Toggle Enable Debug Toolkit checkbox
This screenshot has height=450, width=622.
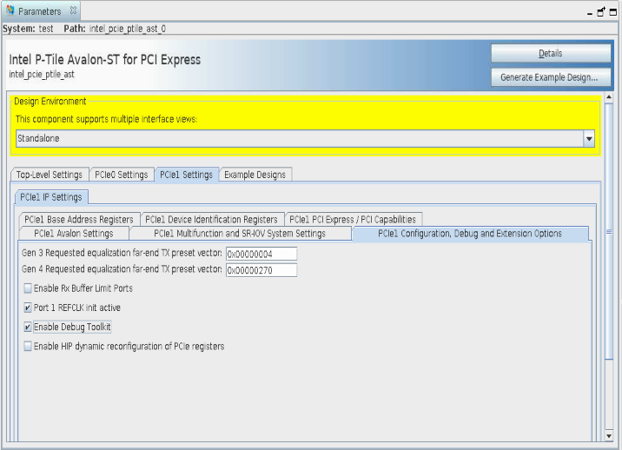tap(28, 327)
